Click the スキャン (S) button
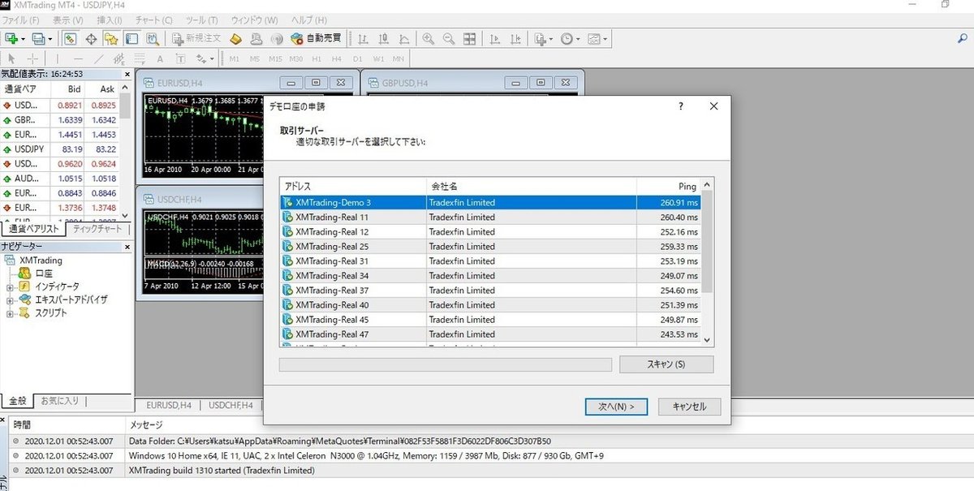The image size is (974, 491). [666, 364]
